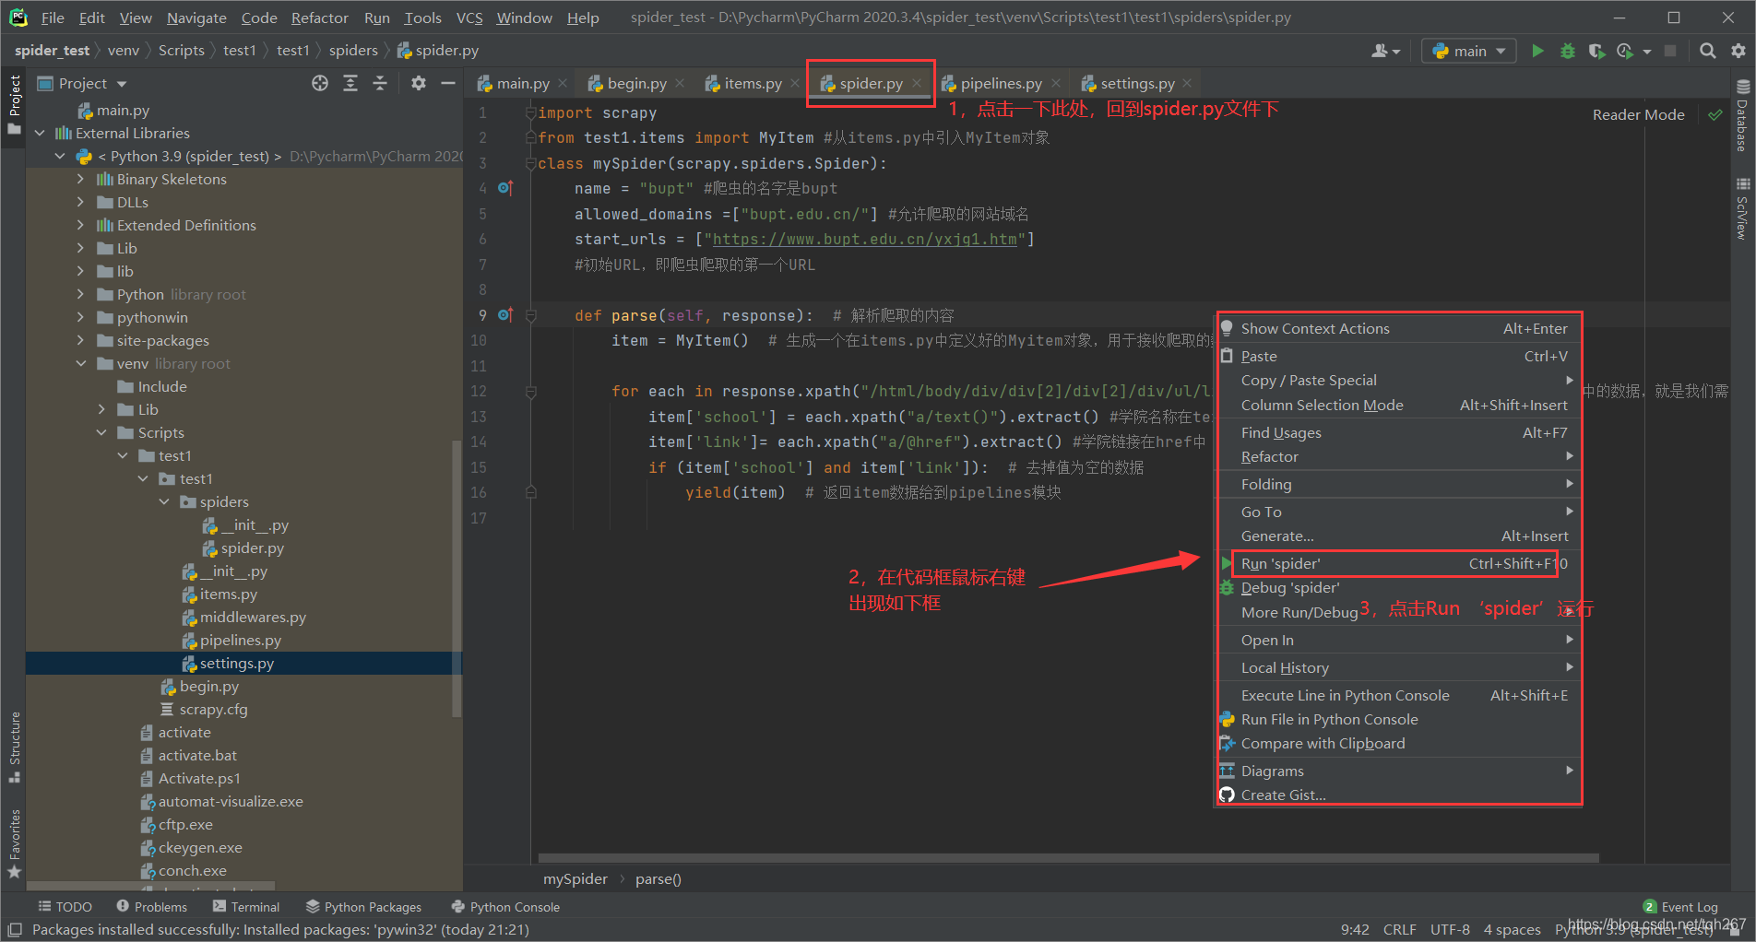Expand site-packages folder
Screen dimensions: 1756x942
click(x=81, y=341)
